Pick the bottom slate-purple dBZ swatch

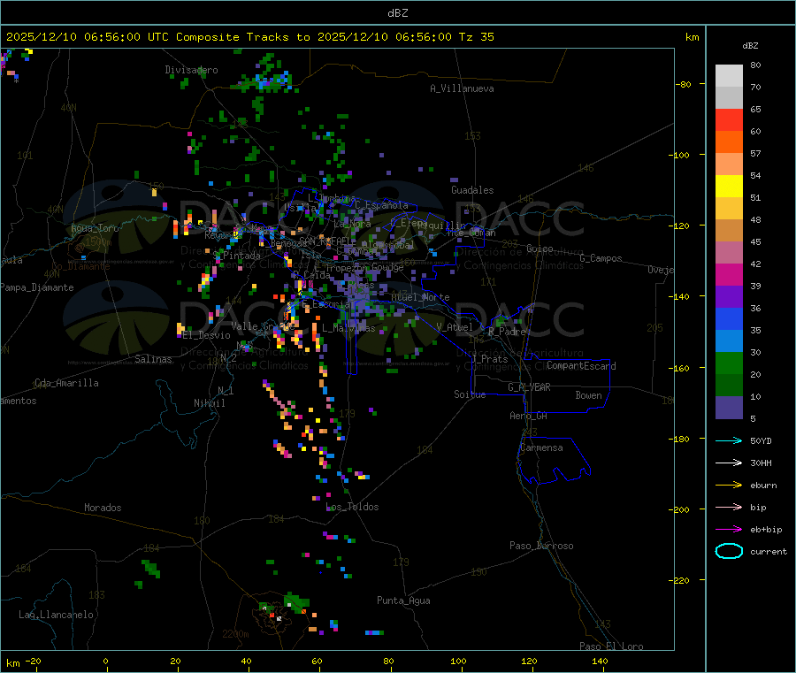coord(729,408)
